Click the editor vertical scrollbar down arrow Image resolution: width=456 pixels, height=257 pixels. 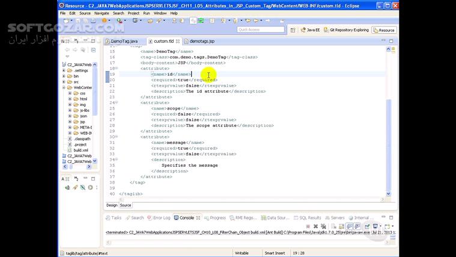(x=388, y=194)
